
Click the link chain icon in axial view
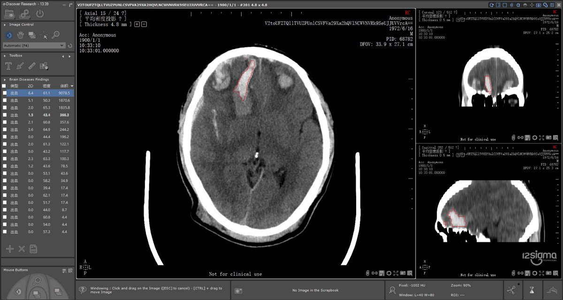pyautogui.click(x=374, y=273)
